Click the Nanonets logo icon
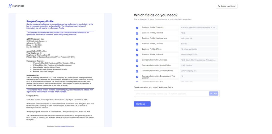 pyautogui.click(x=10, y=6)
